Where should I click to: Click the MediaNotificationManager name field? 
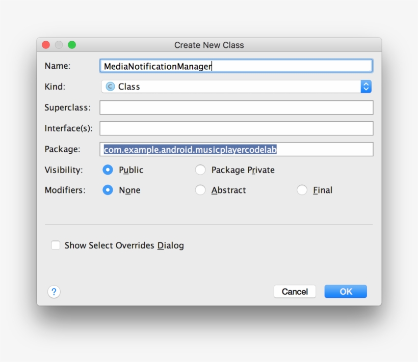point(234,66)
